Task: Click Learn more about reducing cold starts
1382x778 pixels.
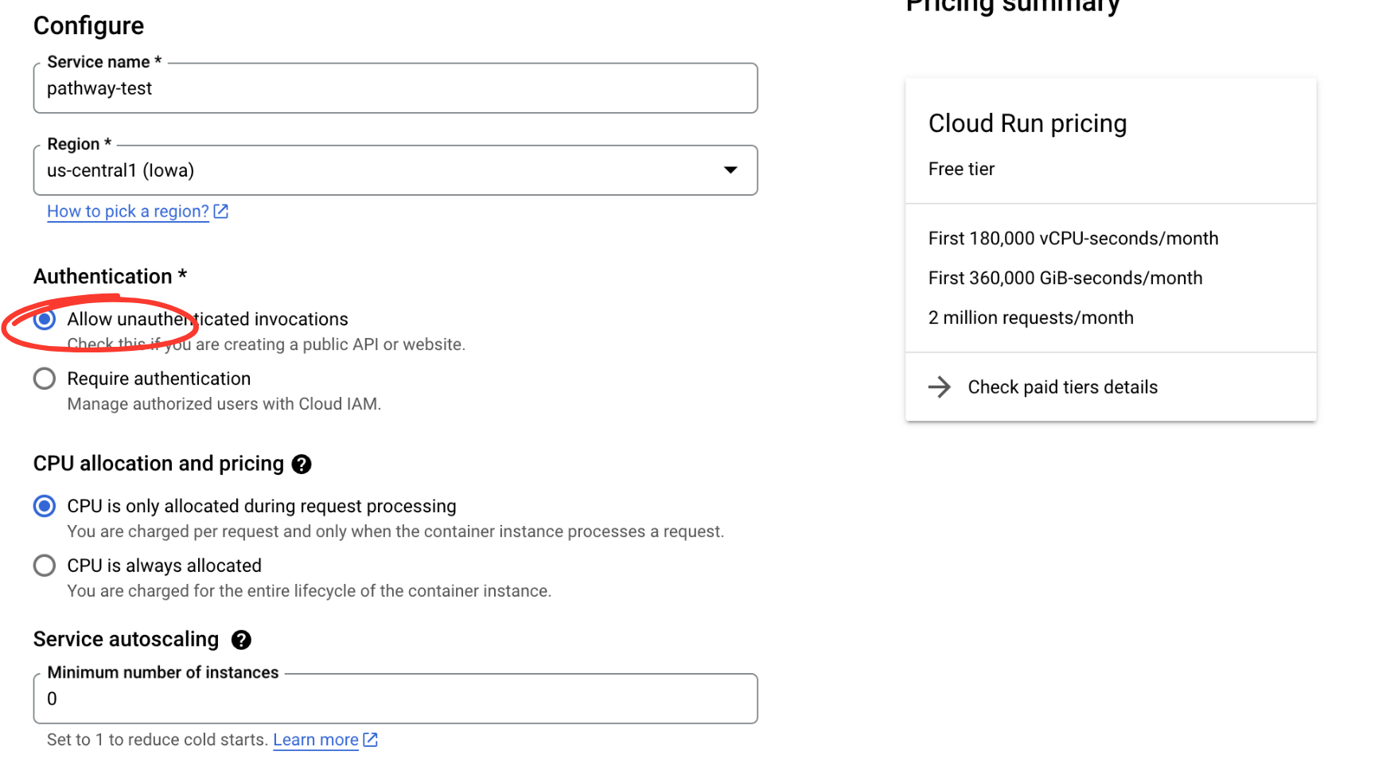Action: [315, 740]
